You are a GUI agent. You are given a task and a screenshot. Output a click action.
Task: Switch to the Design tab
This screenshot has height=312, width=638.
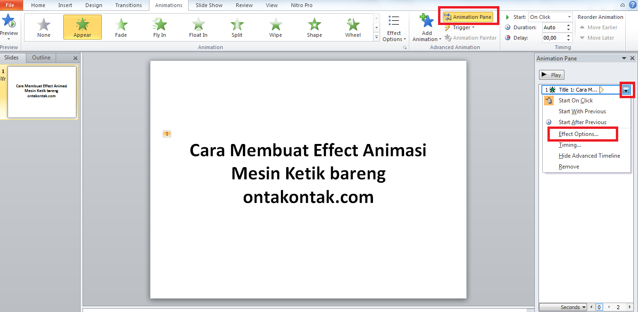point(94,5)
